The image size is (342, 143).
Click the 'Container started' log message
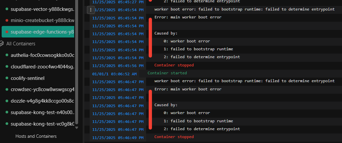167,73
